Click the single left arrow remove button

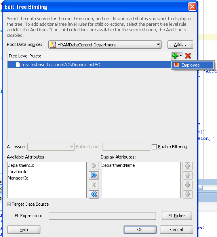click(94, 185)
